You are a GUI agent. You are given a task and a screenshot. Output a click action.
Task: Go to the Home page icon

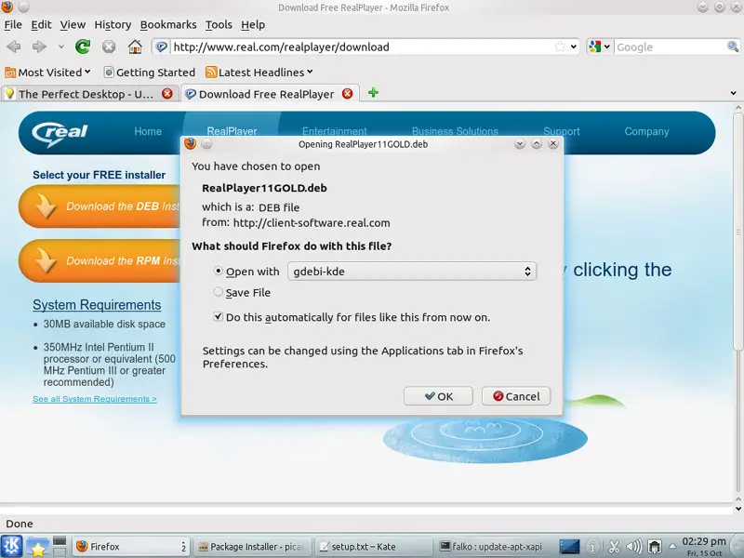135,46
